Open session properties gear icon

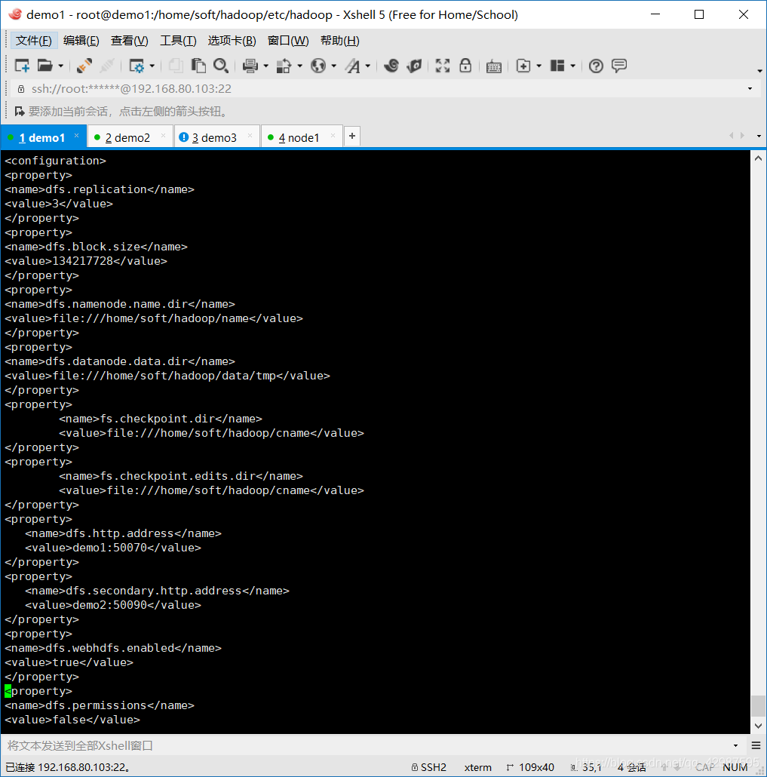(x=137, y=66)
